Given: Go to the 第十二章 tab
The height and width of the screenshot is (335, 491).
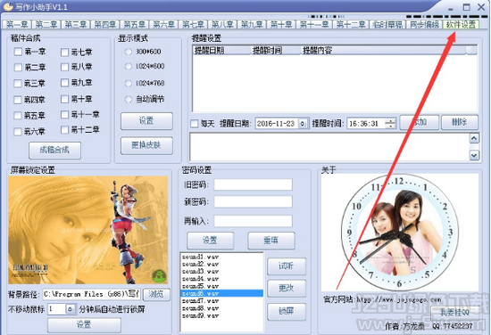Looking at the screenshot, I should (x=351, y=24).
